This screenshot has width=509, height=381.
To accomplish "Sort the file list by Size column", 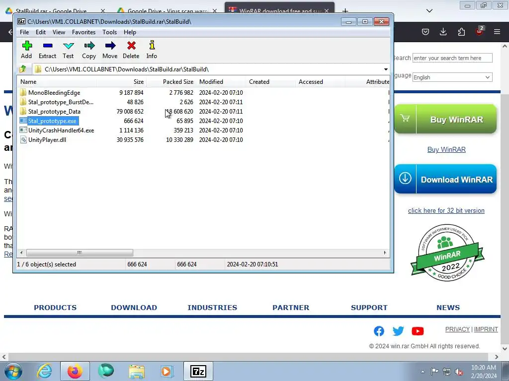I will coord(122,82).
